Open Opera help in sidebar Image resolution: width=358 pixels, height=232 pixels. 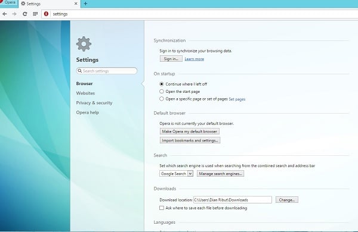88,112
